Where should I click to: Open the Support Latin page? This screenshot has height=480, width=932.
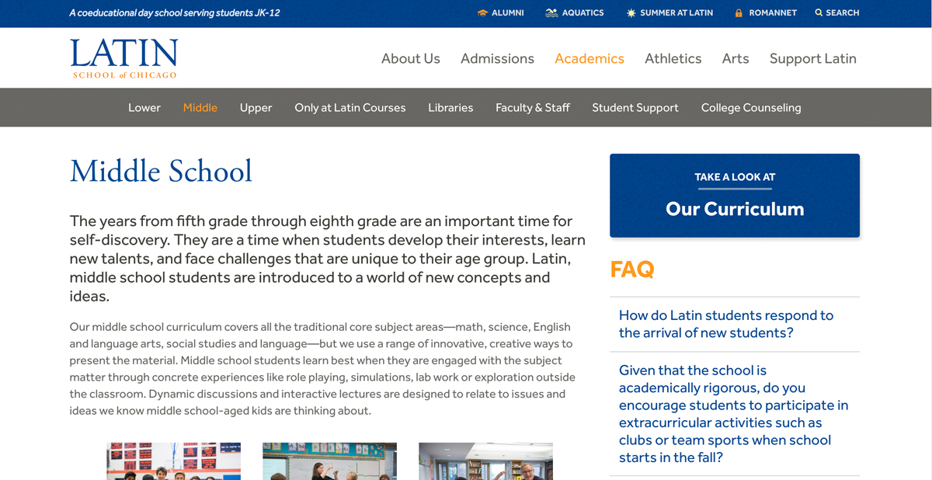click(x=812, y=58)
